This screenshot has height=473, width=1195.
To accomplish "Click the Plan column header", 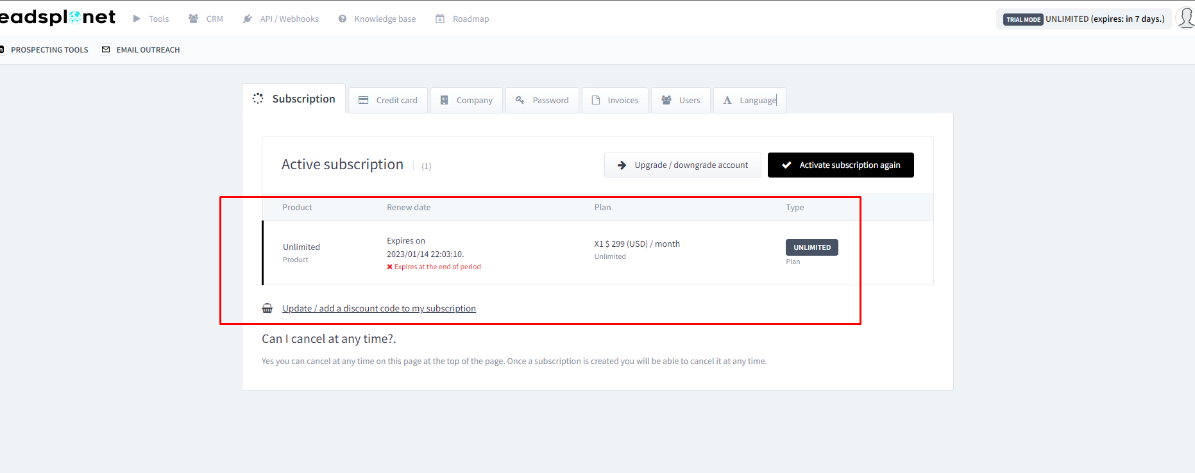I will [x=602, y=207].
